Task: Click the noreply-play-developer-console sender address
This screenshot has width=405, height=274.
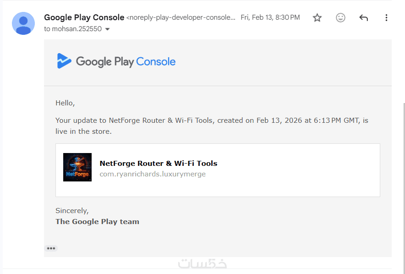Action: click(x=181, y=18)
